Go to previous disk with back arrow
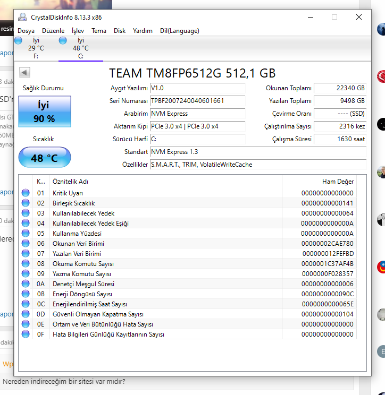The image size is (385, 395). pyautogui.click(x=24, y=73)
